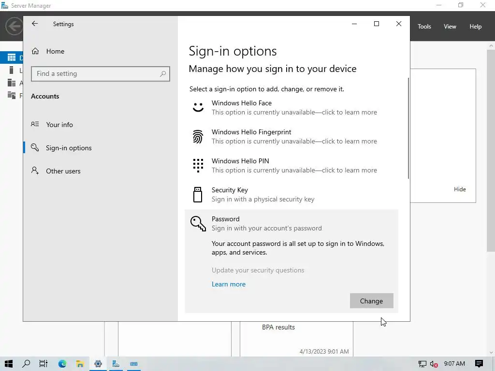Click taskbar Search magnifier
Viewport: 495px width, 371px height.
coord(26,364)
